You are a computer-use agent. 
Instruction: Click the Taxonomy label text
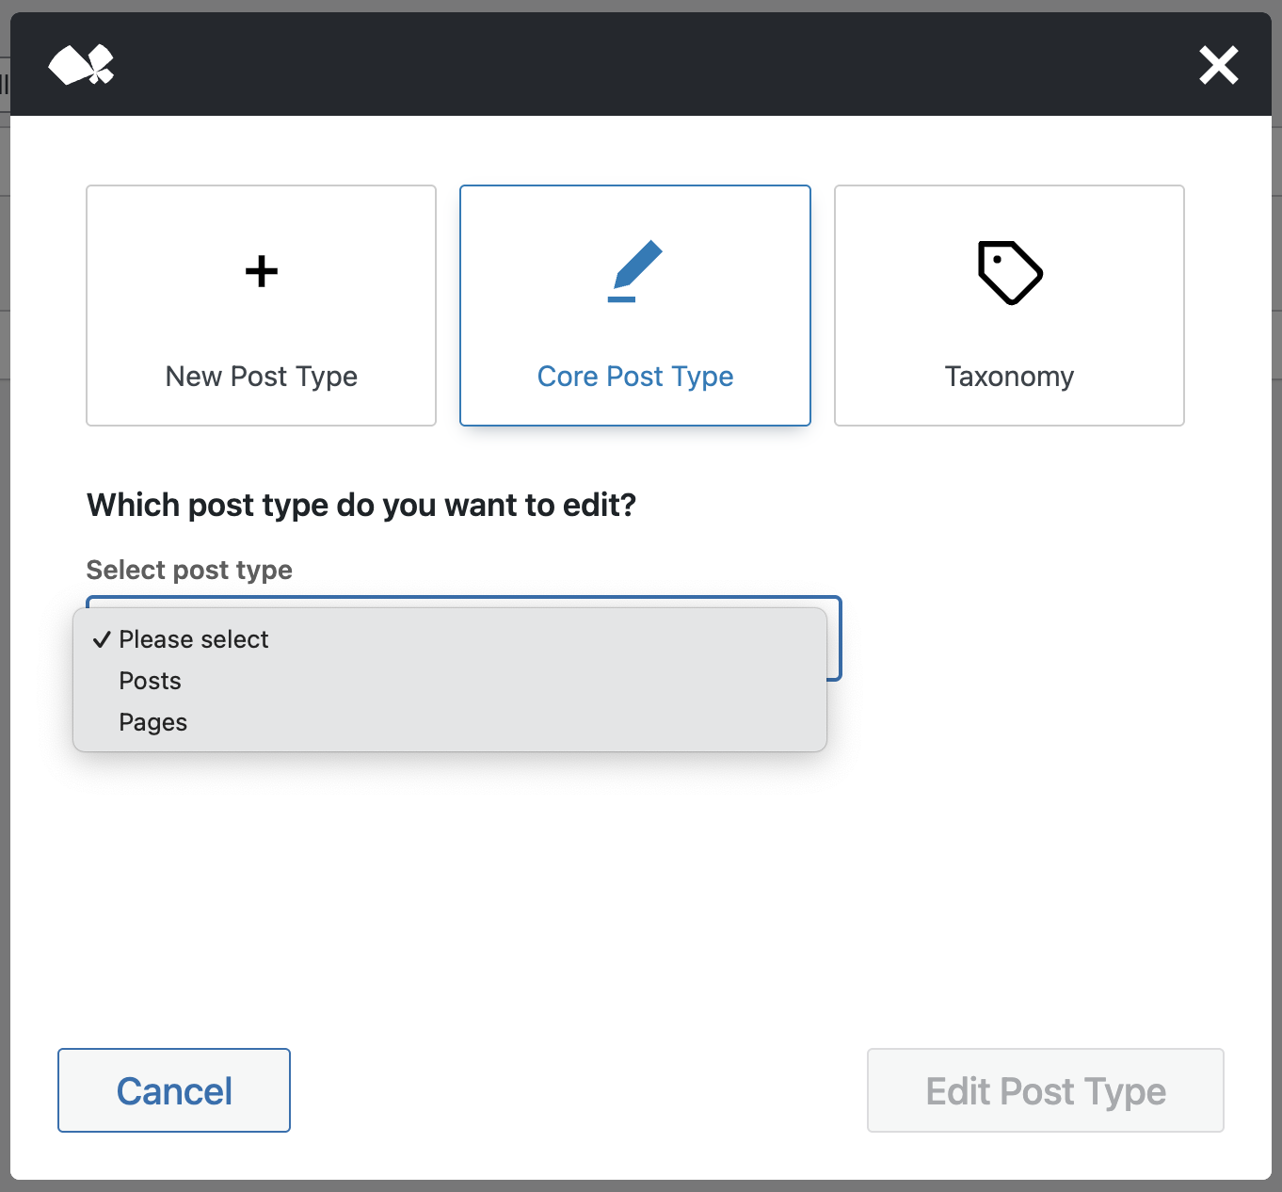click(1008, 376)
